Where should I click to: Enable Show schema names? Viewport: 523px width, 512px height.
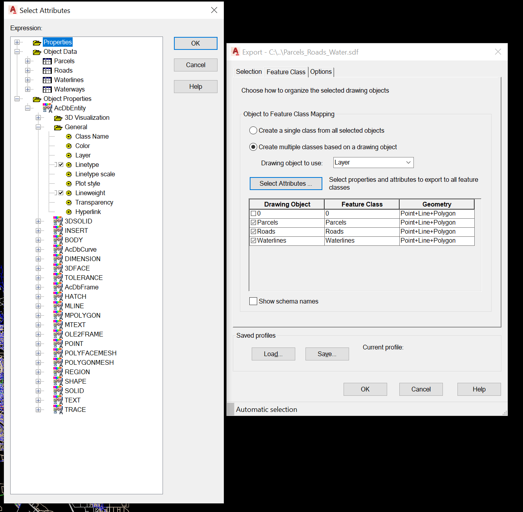(x=253, y=301)
